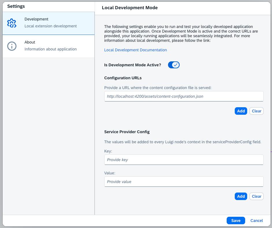Click the Settings dialog title
This screenshot has width=272, height=228.
[16, 6]
